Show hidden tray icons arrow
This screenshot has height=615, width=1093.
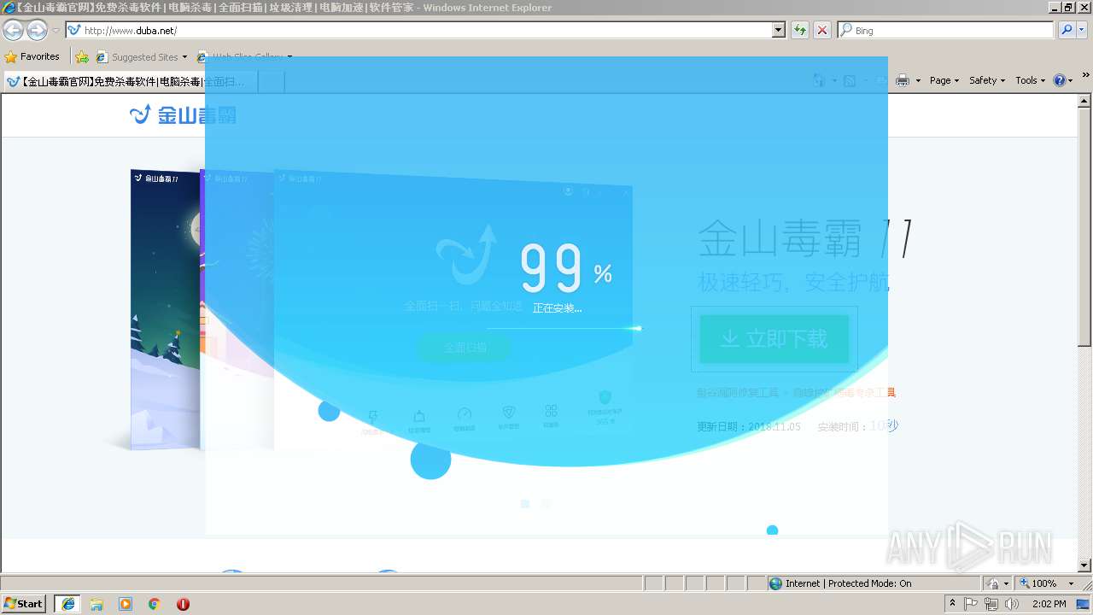pyautogui.click(x=952, y=604)
